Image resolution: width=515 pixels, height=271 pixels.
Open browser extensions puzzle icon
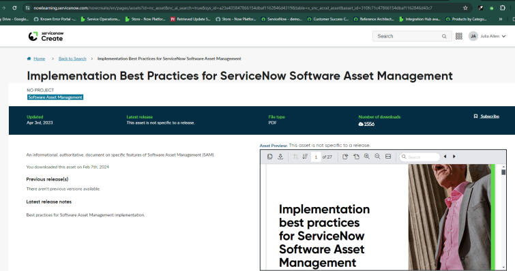tap(503, 8)
